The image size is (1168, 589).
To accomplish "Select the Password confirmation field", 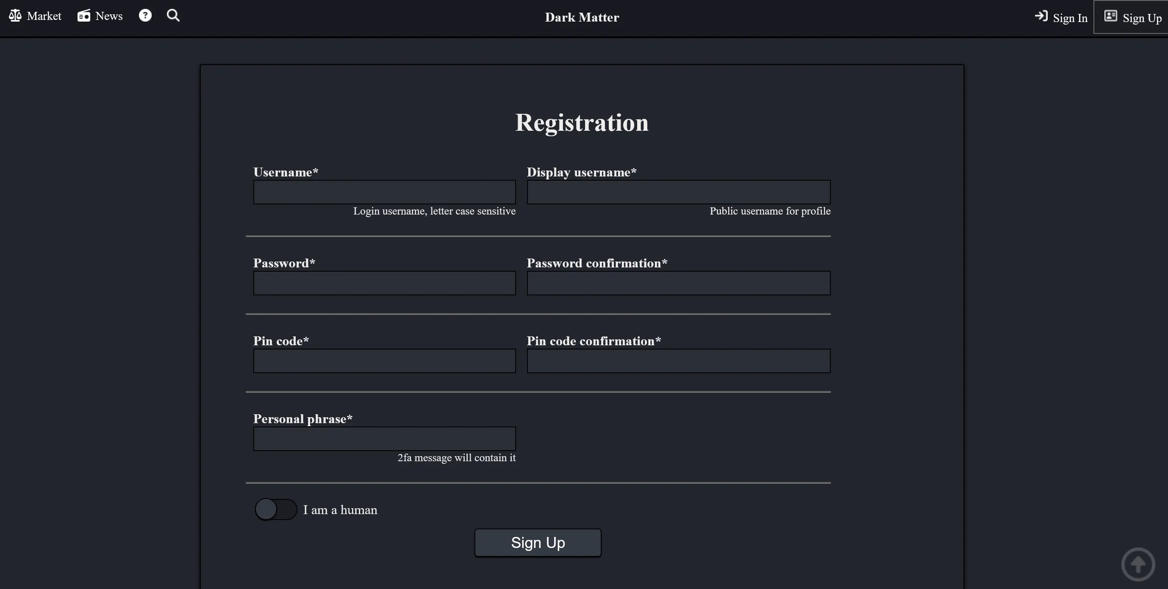I will tap(678, 283).
